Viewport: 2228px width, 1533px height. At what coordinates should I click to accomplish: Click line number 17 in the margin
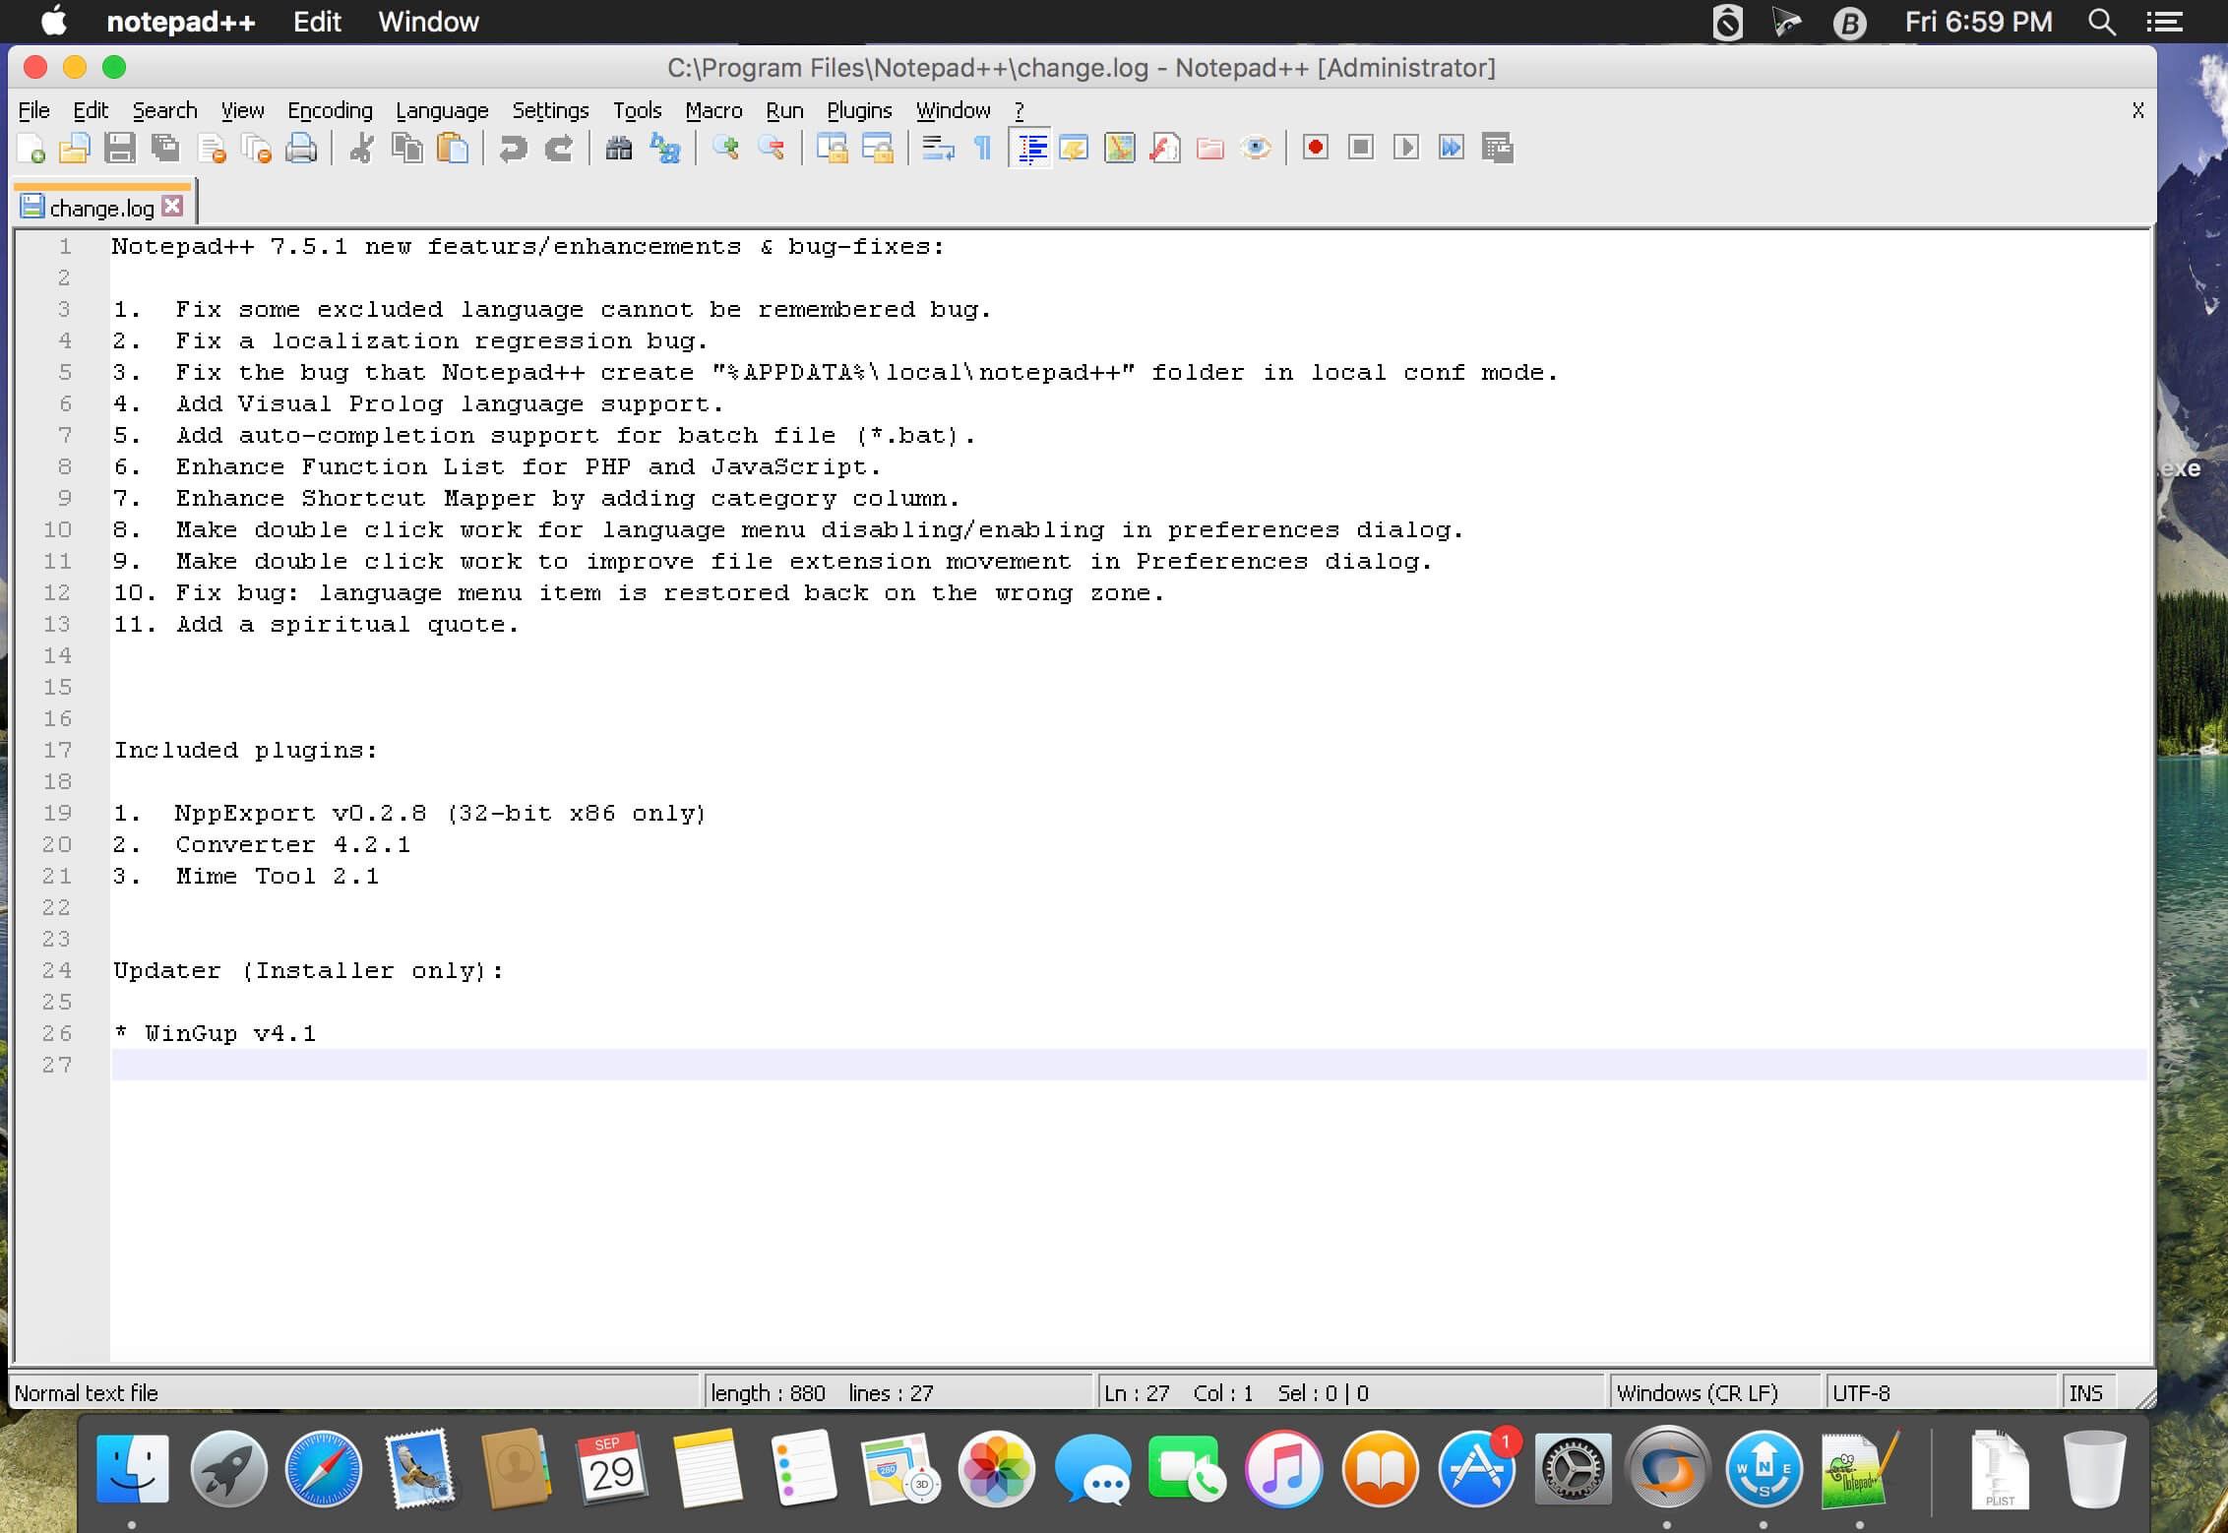pos(57,750)
